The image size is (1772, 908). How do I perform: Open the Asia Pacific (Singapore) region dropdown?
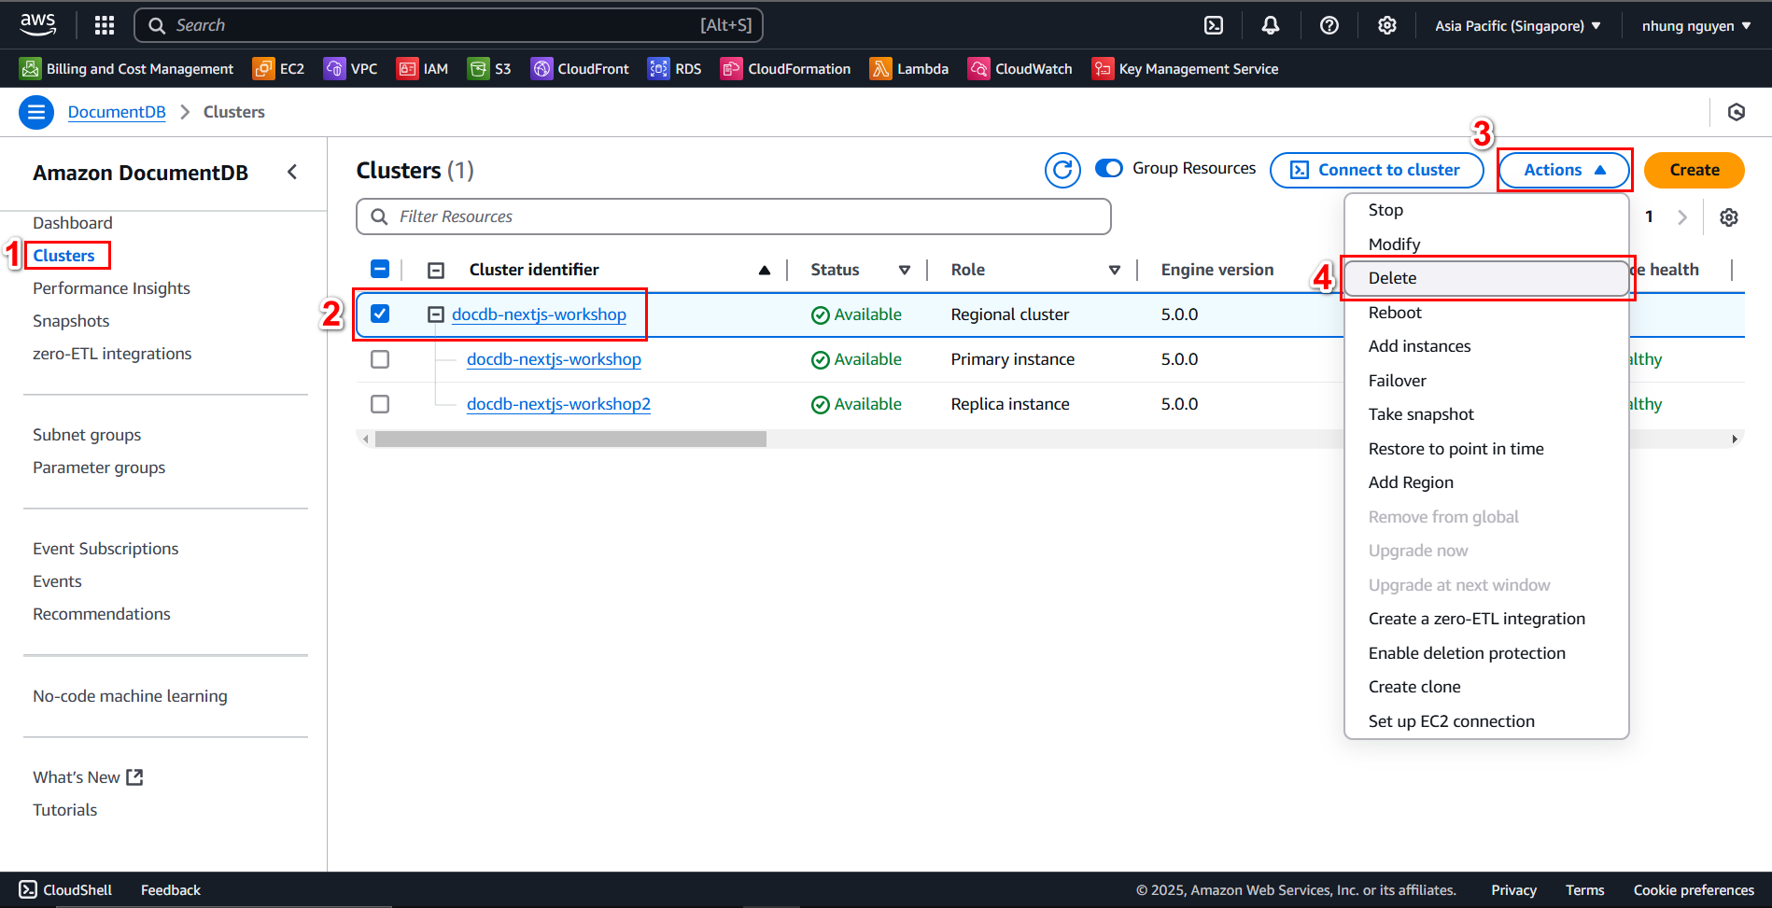1518,26
